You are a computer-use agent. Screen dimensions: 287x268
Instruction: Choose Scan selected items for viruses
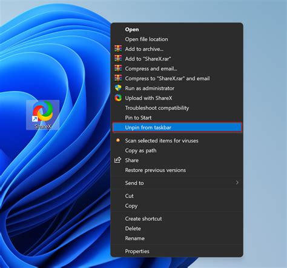point(177,141)
